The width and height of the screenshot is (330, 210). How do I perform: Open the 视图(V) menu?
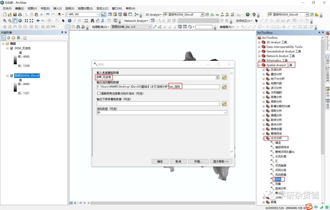point(32,9)
